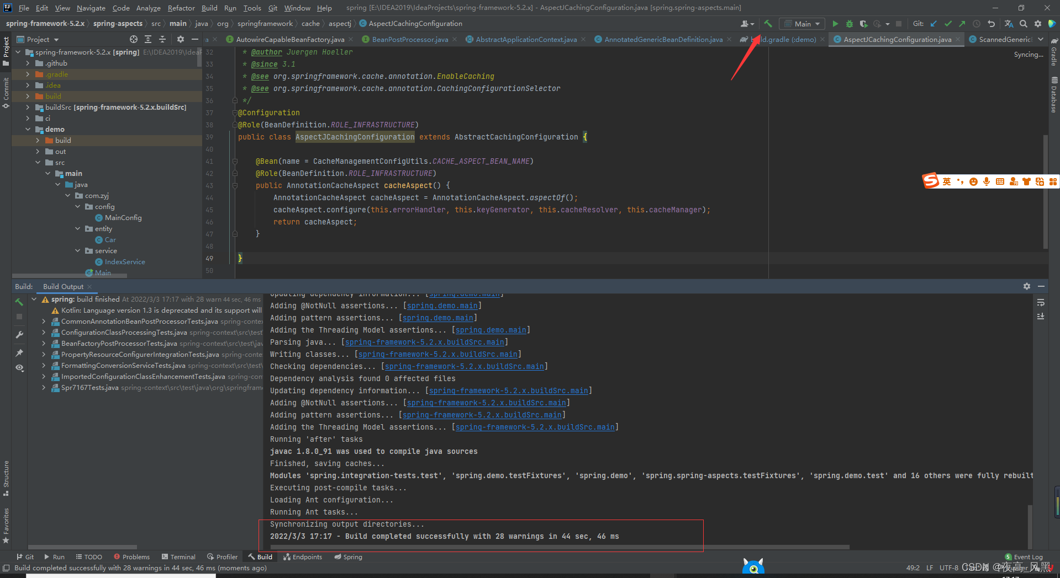Open IDE Settings gear icon in the top toolbar
The image size is (1060, 578).
click(1038, 24)
